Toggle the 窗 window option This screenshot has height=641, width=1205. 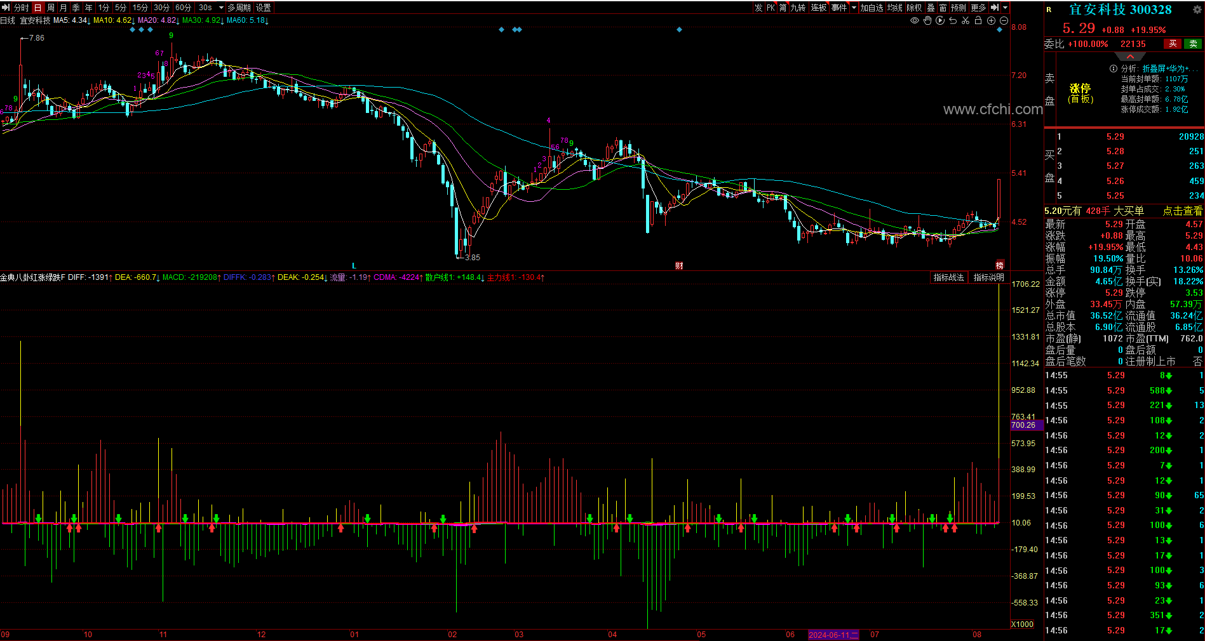(943, 8)
